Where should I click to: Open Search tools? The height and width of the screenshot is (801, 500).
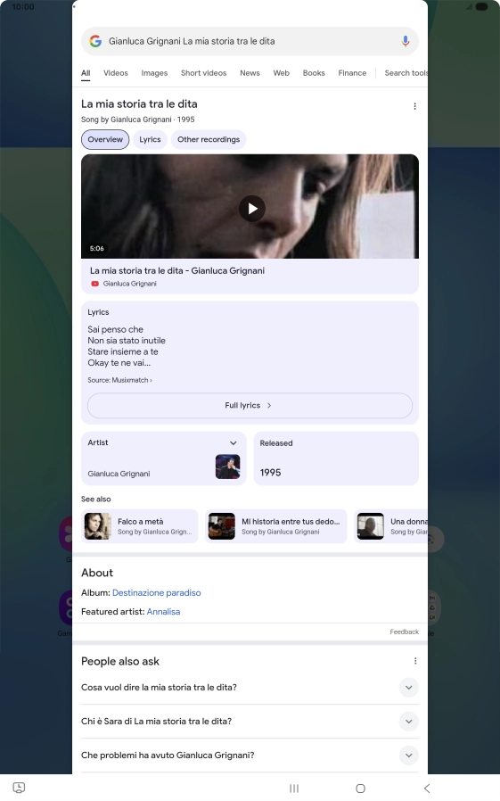[406, 73]
